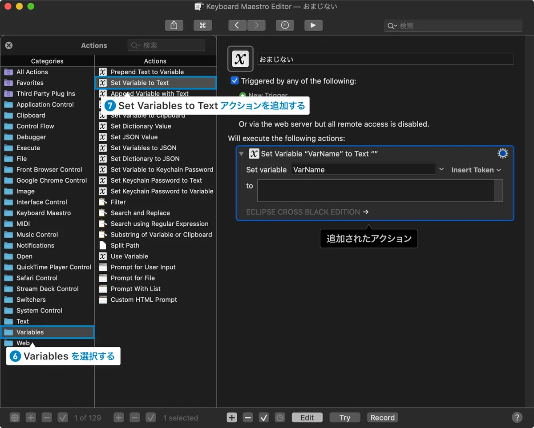Go back with the left arrow button
The image size is (534, 428).
tap(237, 25)
